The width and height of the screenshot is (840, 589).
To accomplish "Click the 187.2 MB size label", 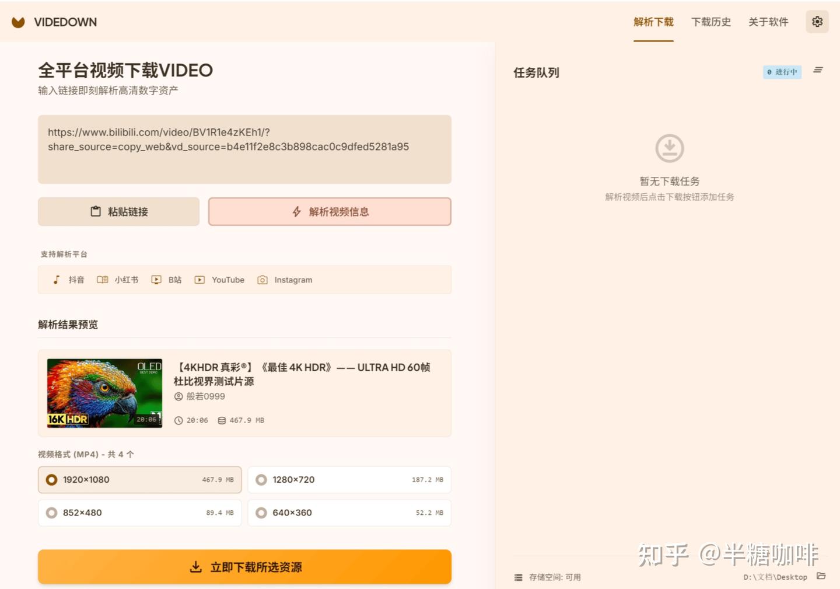I will (428, 480).
